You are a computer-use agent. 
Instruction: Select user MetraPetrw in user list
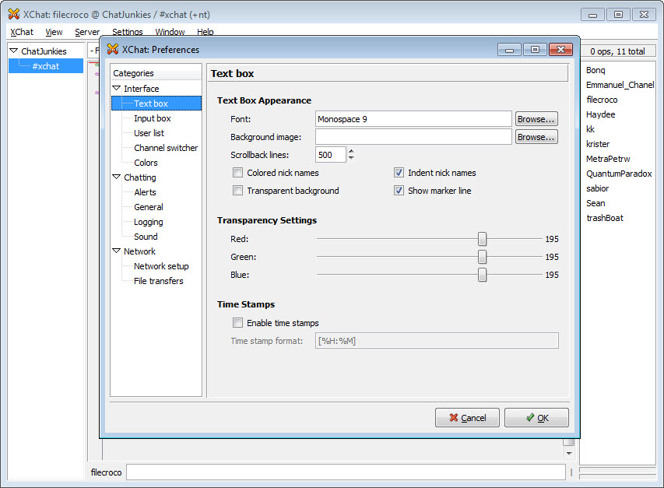[608, 159]
